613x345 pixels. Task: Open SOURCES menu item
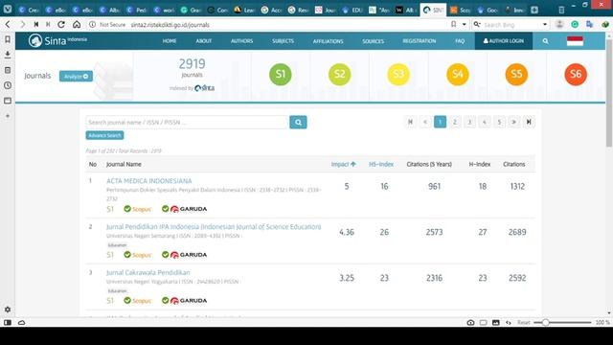(373, 41)
